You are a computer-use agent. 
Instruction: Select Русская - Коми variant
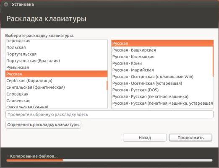click(162, 63)
